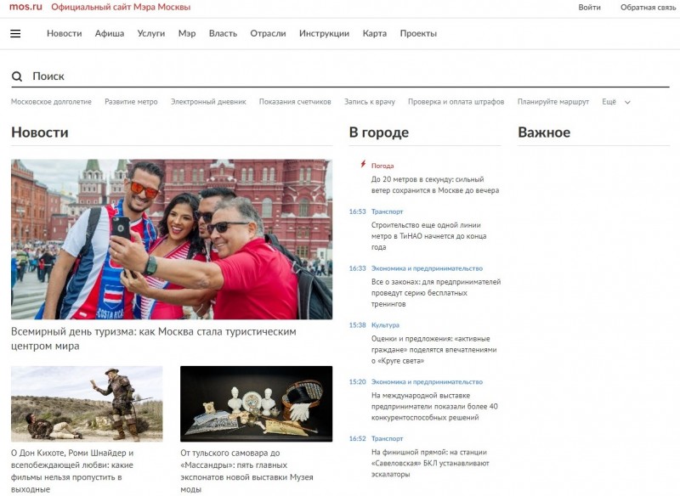Open the Все о законах news item
The height and width of the screenshot is (496, 680).
point(436,293)
